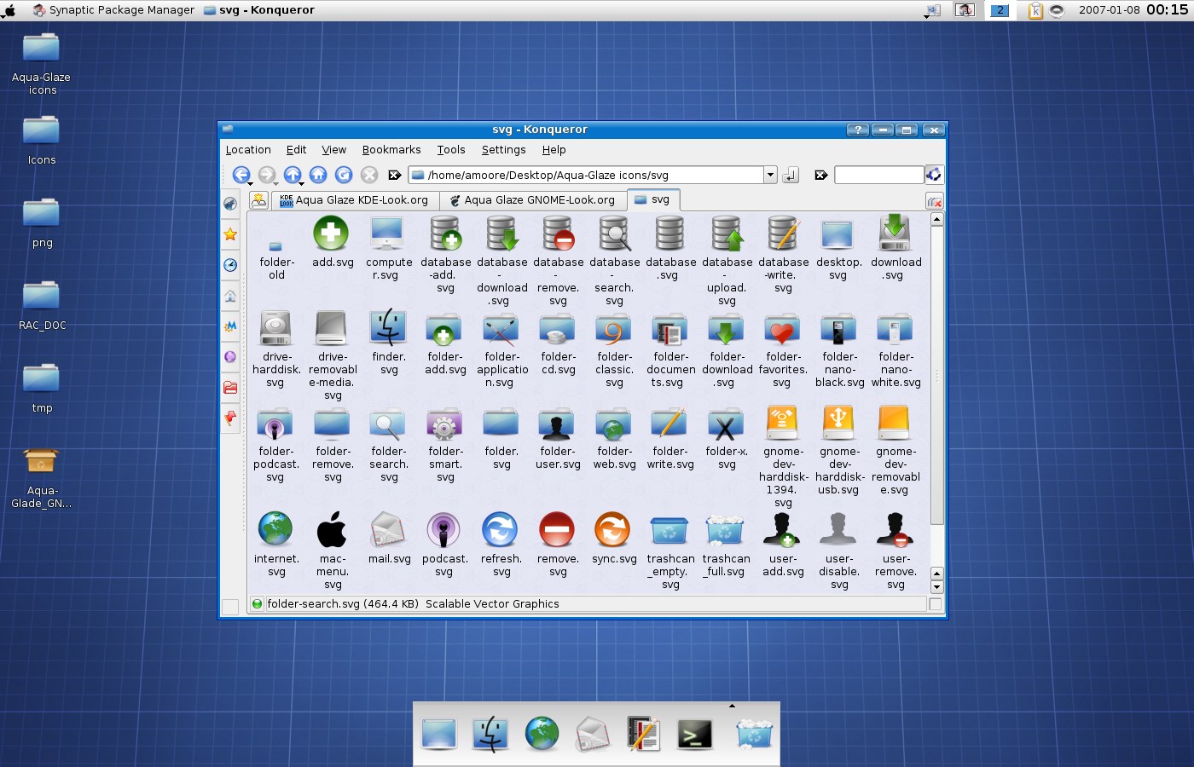
Task: Select the drive-harddisk.svg icon
Action: [x=275, y=328]
